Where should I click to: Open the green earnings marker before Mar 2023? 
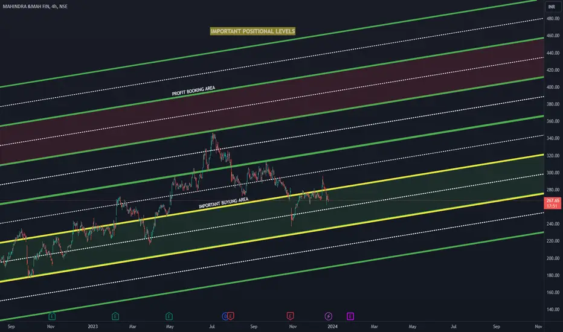pos(115,316)
